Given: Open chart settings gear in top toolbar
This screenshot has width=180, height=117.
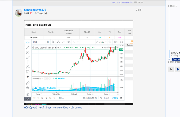Looking at the screenshot, I should coord(110,42).
